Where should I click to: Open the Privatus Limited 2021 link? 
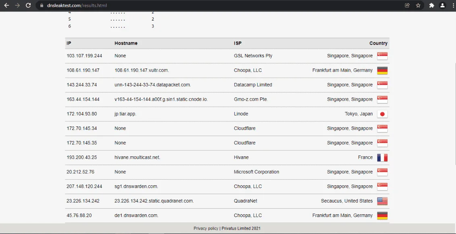[x=242, y=228]
